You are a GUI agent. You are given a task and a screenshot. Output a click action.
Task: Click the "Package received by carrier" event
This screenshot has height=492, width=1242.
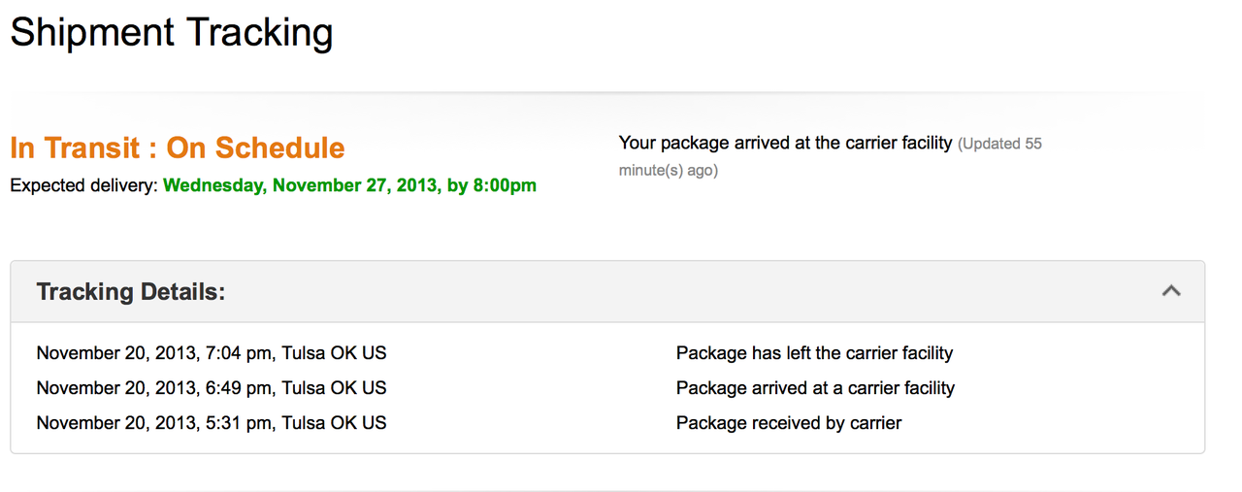point(789,423)
